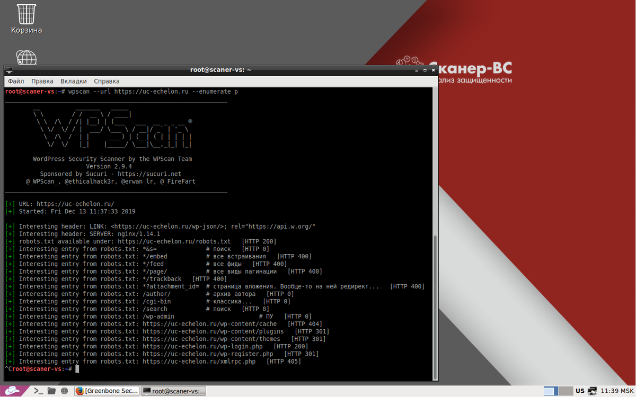This screenshot has height=397, width=636.
Task: Click the '/wp-admin' robots.txt entry line
Action: [x=158, y=317]
